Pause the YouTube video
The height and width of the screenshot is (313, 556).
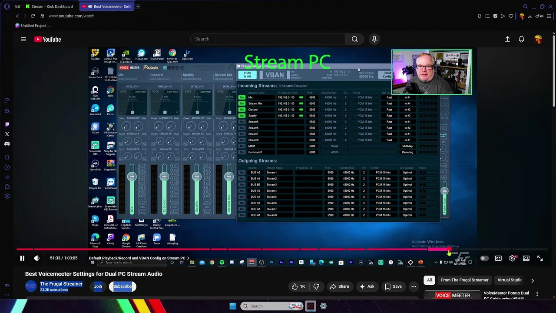coord(22,258)
